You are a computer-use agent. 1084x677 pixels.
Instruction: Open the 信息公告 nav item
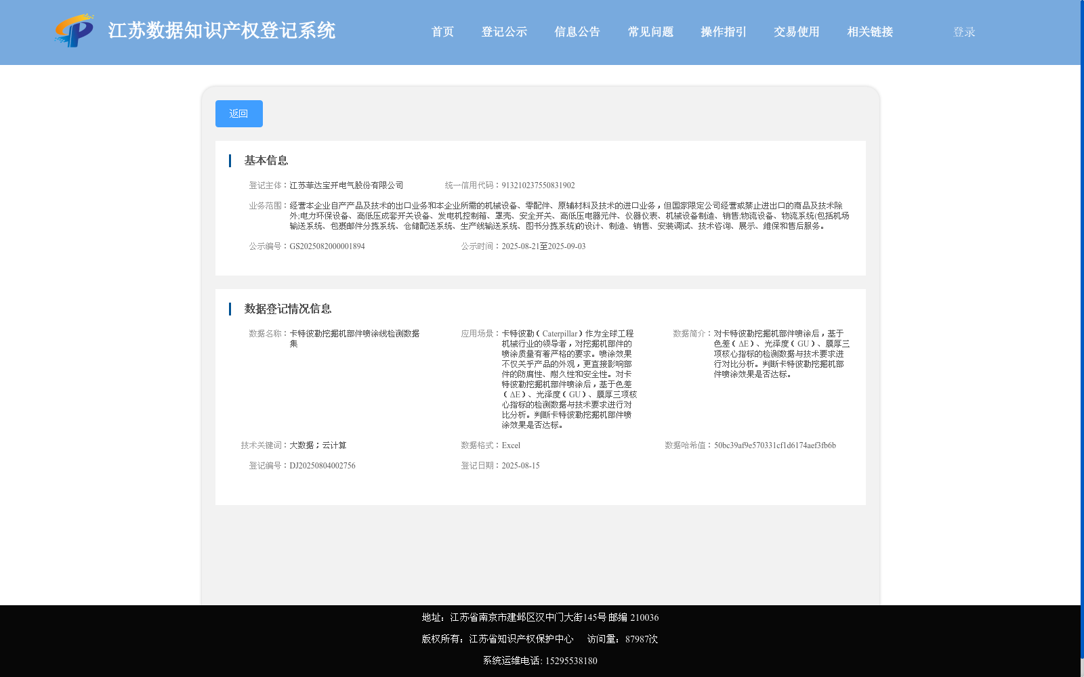click(577, 32)
